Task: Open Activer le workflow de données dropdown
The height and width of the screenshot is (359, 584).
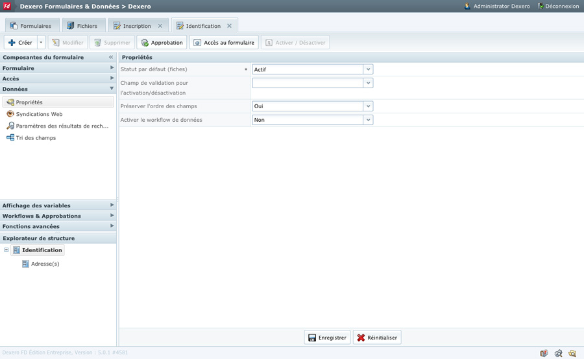Action: click(x=368, y=120)
